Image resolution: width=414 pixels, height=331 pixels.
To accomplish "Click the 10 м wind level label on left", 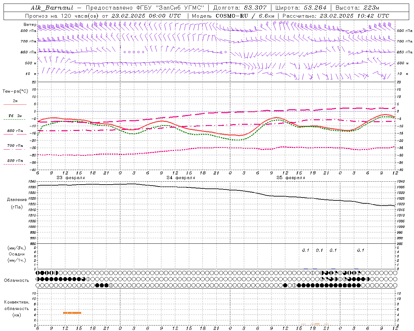I will click(31, 74).
